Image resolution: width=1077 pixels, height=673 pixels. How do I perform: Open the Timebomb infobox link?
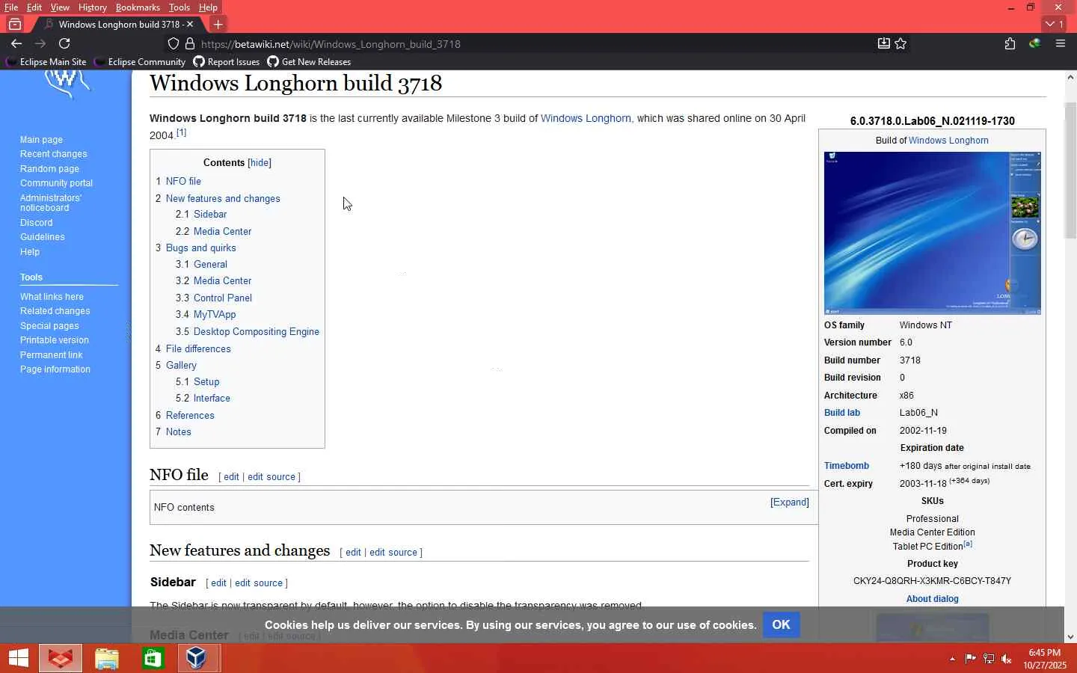tap(847, 466)
